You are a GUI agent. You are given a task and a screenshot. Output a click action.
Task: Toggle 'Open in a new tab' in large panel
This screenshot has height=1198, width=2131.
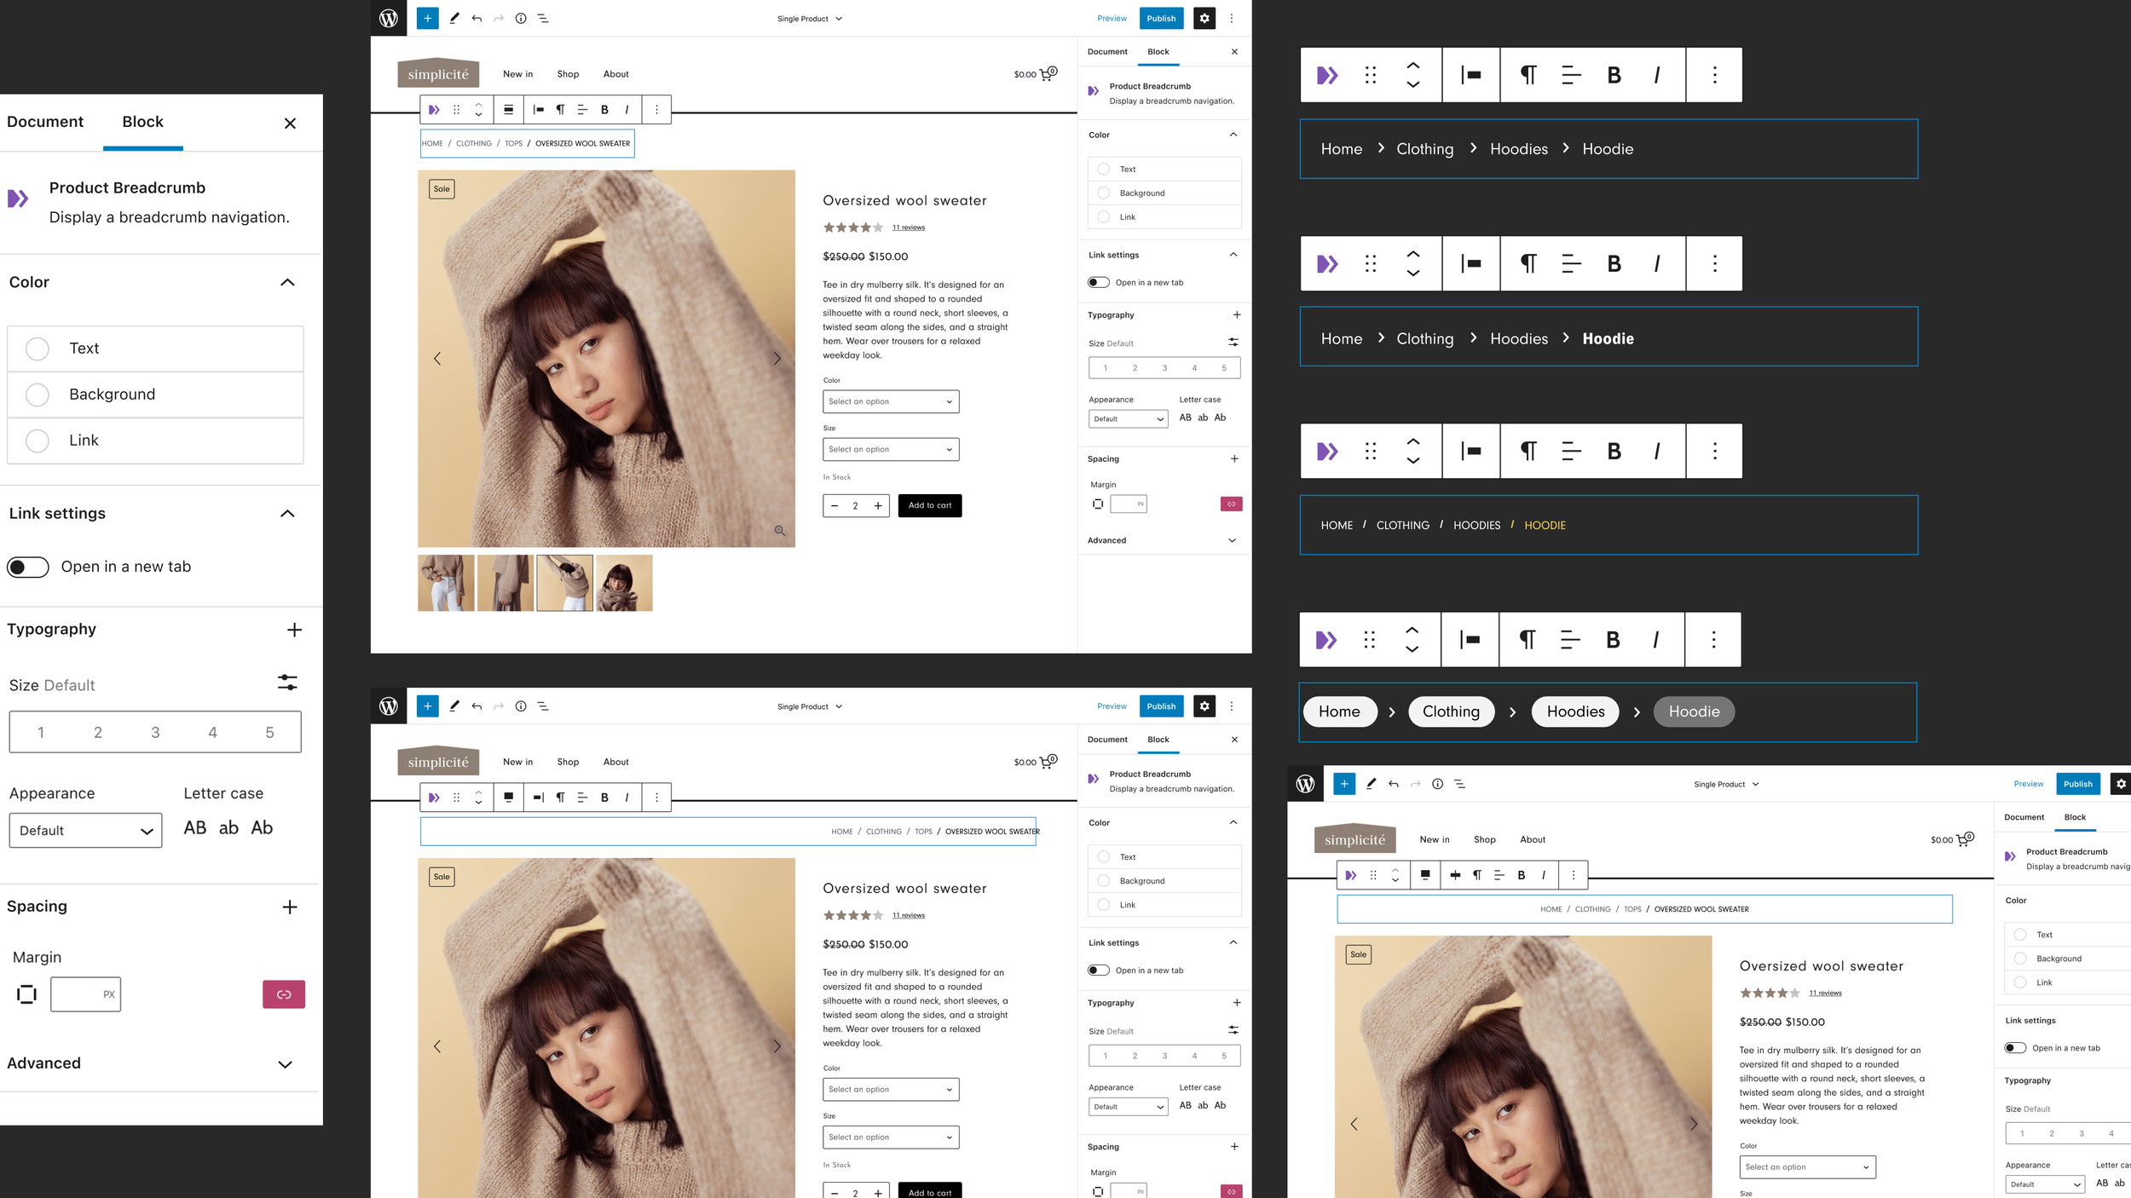(x=28, y=567)
